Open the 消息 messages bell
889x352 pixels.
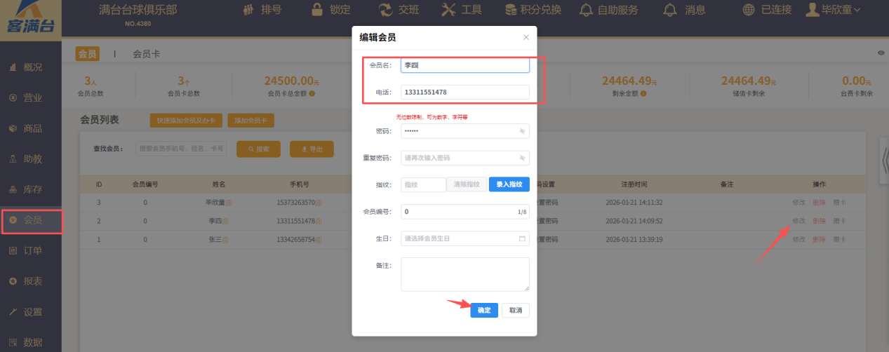pos(684,10)
